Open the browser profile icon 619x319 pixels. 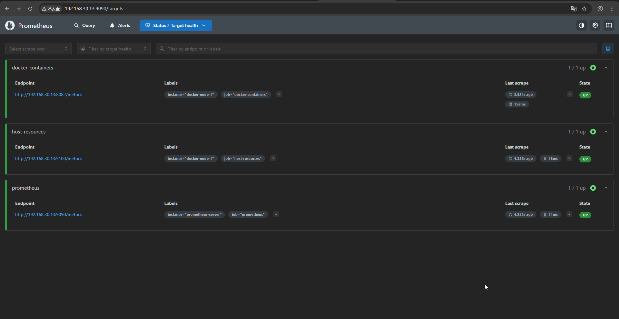600,9
